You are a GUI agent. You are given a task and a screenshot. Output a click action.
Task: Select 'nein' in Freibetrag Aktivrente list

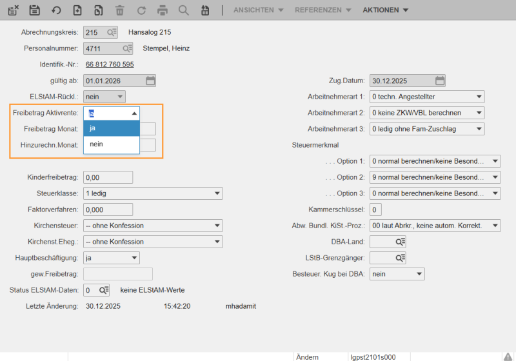pos(112,144)
